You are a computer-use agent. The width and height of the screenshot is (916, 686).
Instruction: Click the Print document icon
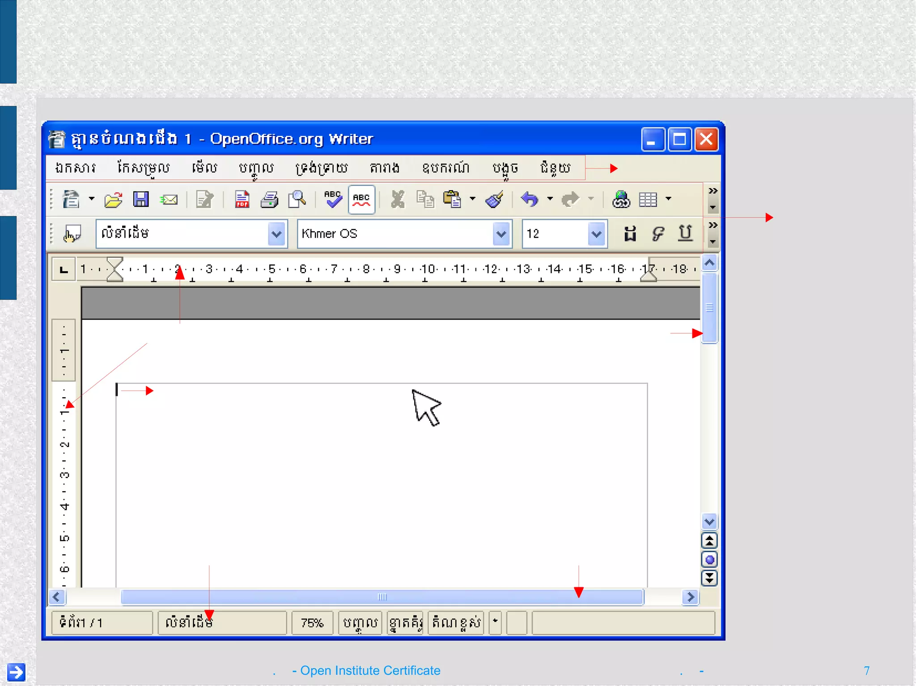point(269,199)
